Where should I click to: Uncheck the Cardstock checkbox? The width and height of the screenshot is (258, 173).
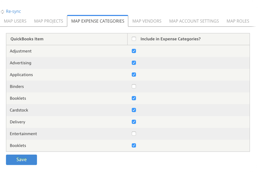[x=134, y=110]
